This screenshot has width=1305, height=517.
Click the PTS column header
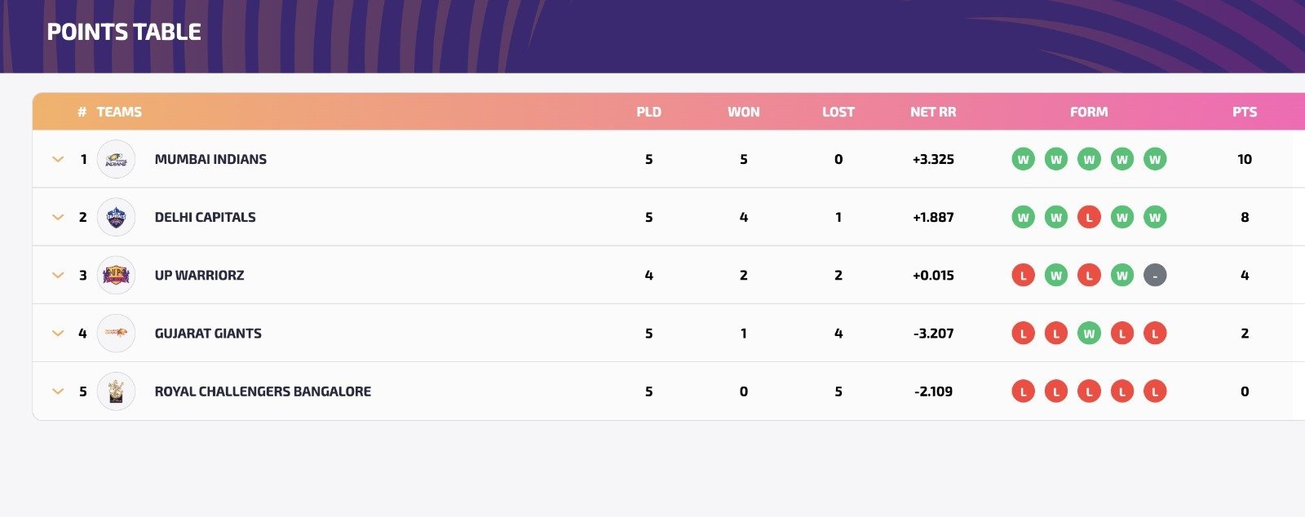1245,112
